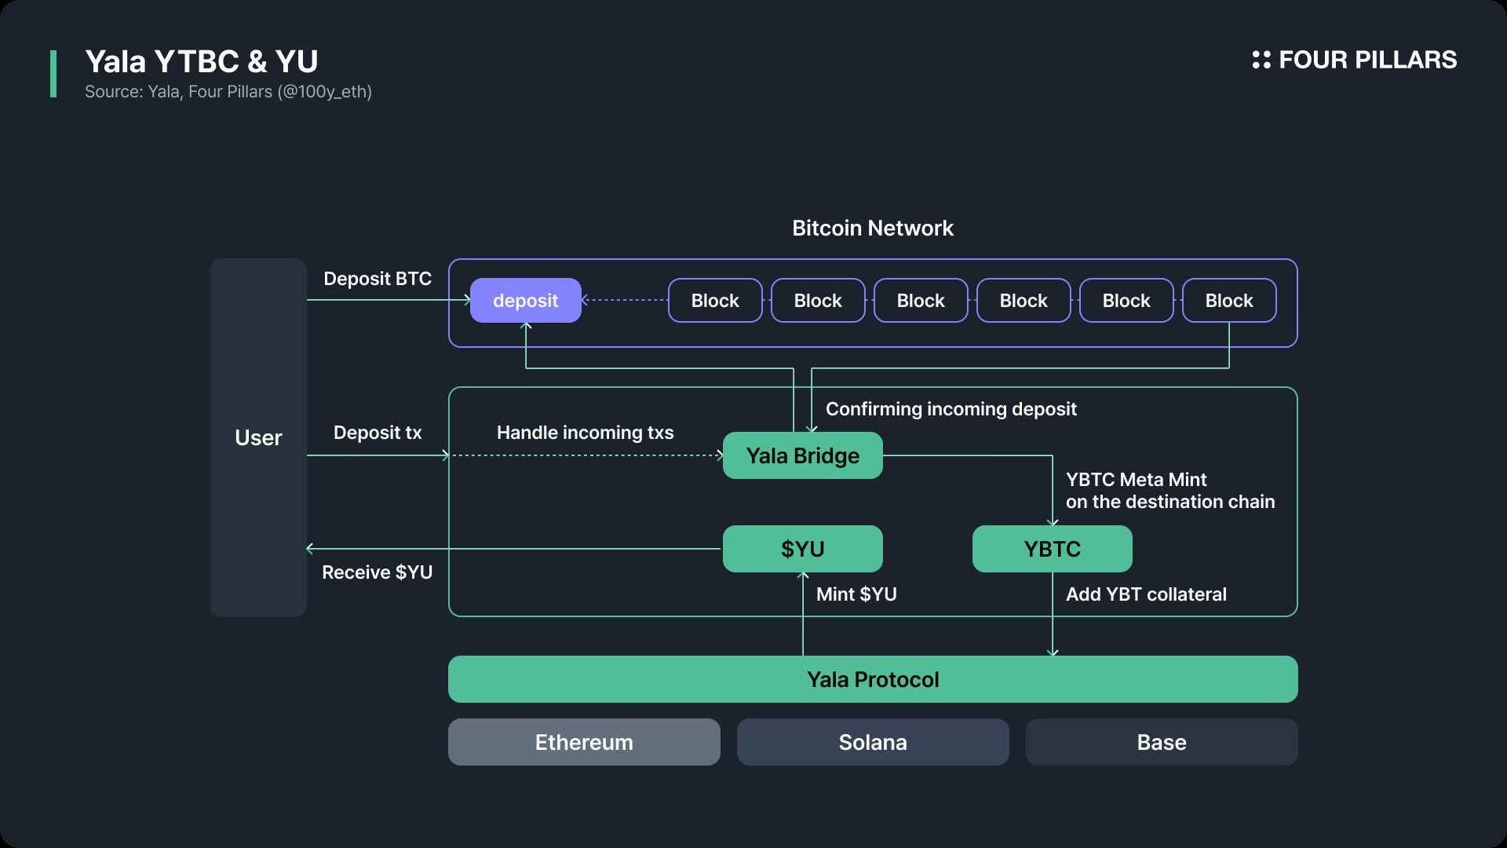This screenshot has width=1507, height=848.
Task: Click the Yala Protocol bar
Action: coord(873,679)
